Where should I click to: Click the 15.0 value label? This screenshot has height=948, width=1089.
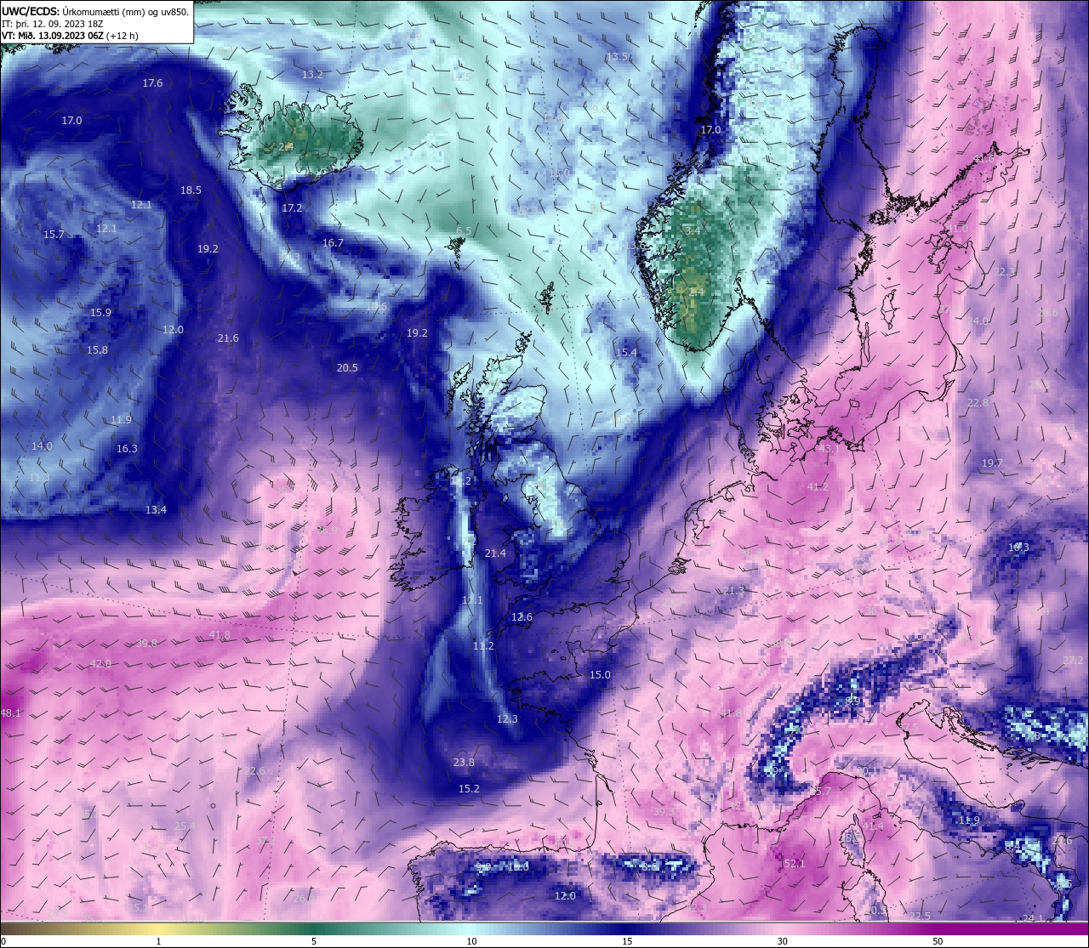600,675
